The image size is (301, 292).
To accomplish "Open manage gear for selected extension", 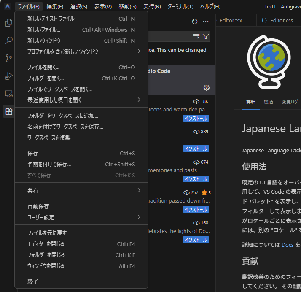I will [x=207, y=88].
